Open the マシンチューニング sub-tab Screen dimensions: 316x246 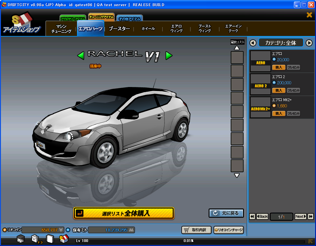(61, 29)
